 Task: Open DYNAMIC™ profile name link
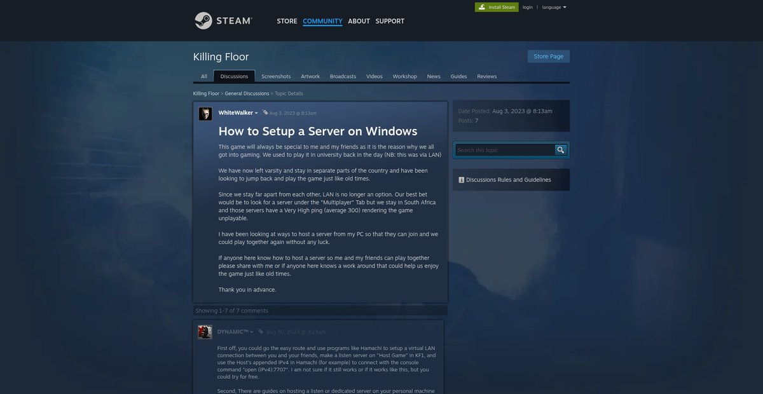[x=233, y=332]
